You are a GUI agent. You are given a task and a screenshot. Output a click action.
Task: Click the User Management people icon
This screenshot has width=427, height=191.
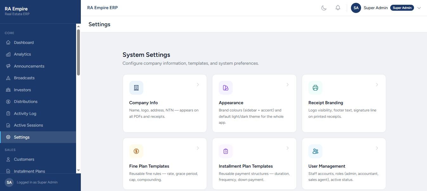click(x=315, y=151)
